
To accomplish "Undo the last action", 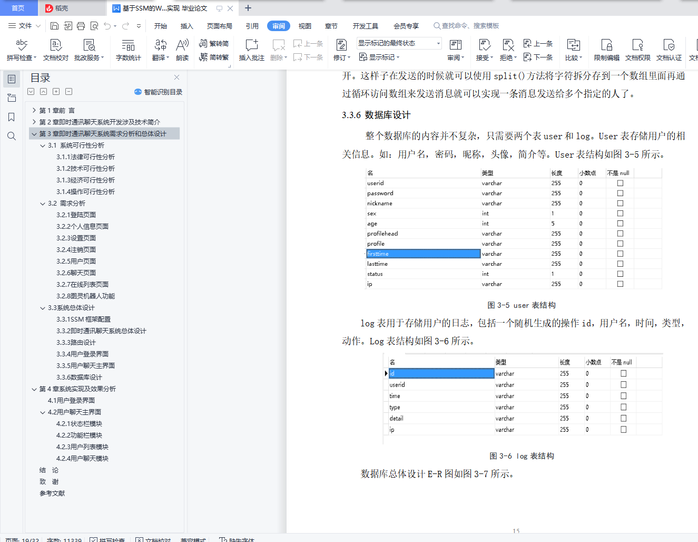I will click(107, 26).
